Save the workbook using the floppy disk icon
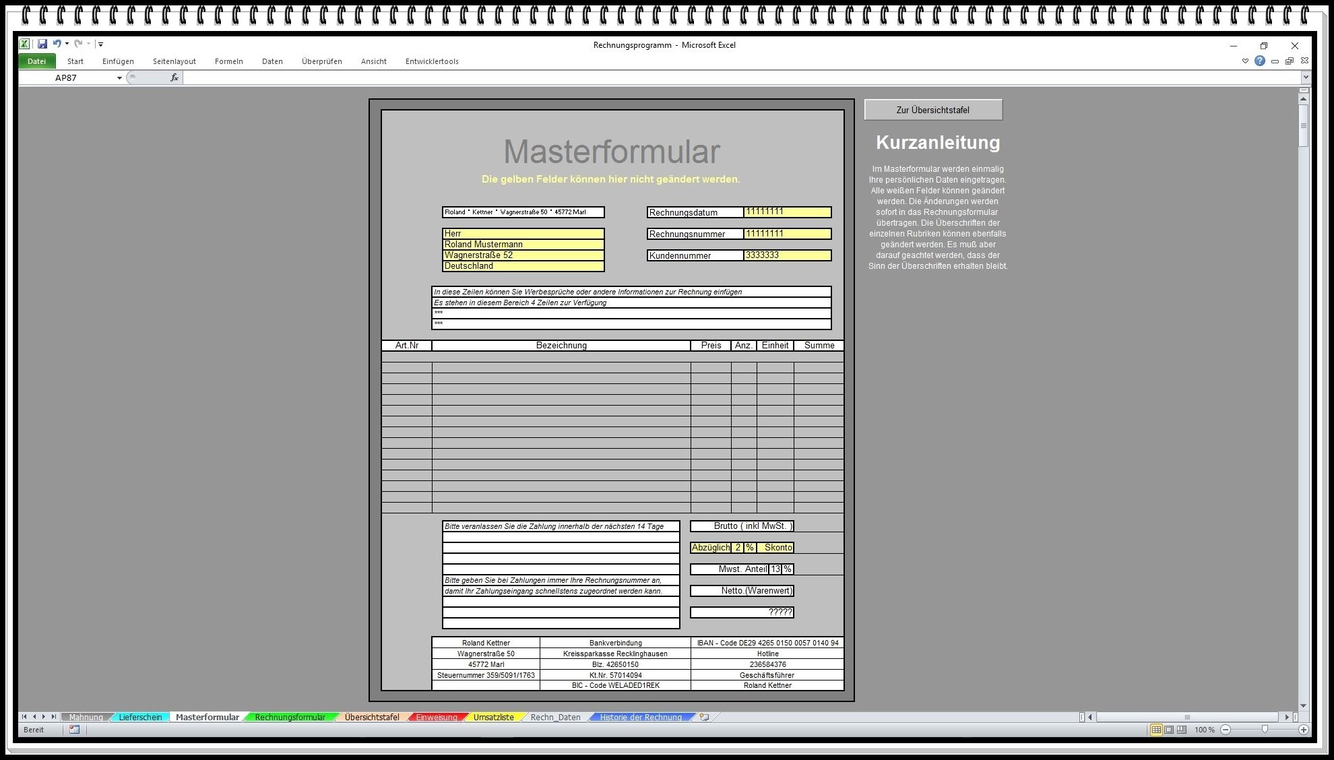The image size is (1334, 760). [x=42, y=44]
